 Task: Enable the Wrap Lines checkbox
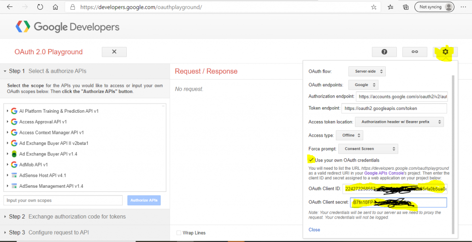click(x=179, y=233)
